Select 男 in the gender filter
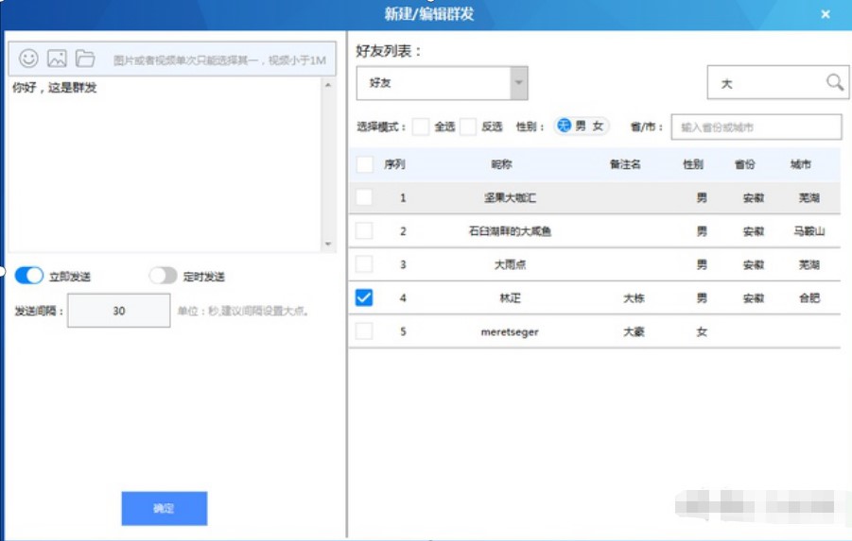 coord(581,127)
